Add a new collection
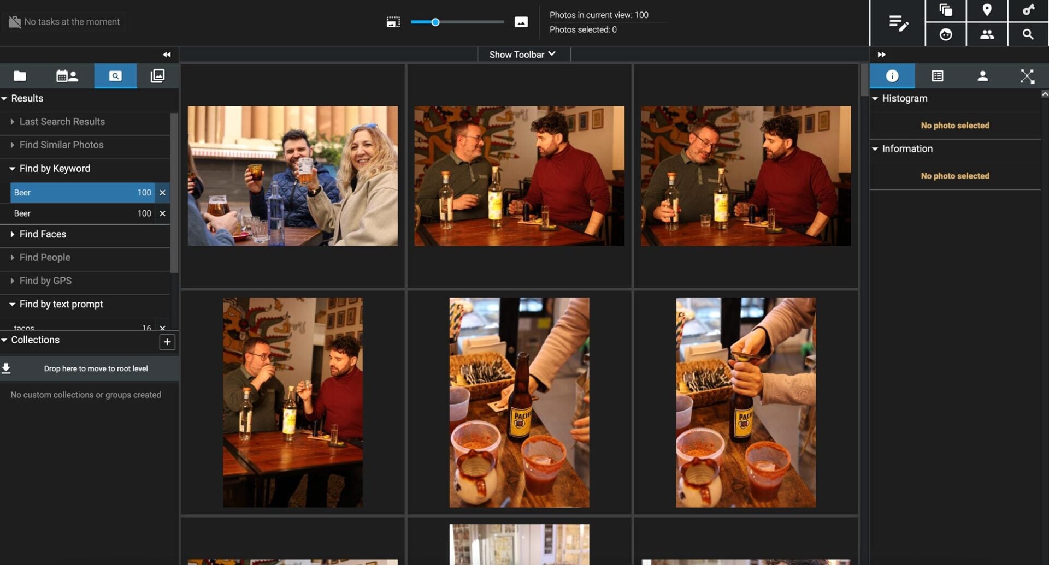Viewport: 1049px width, 565px height. [167, 342]
